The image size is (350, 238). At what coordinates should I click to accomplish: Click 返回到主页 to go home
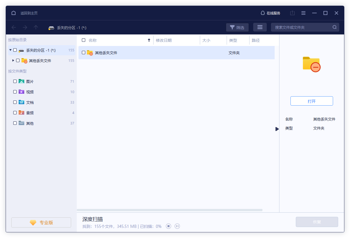click(29, 13)
